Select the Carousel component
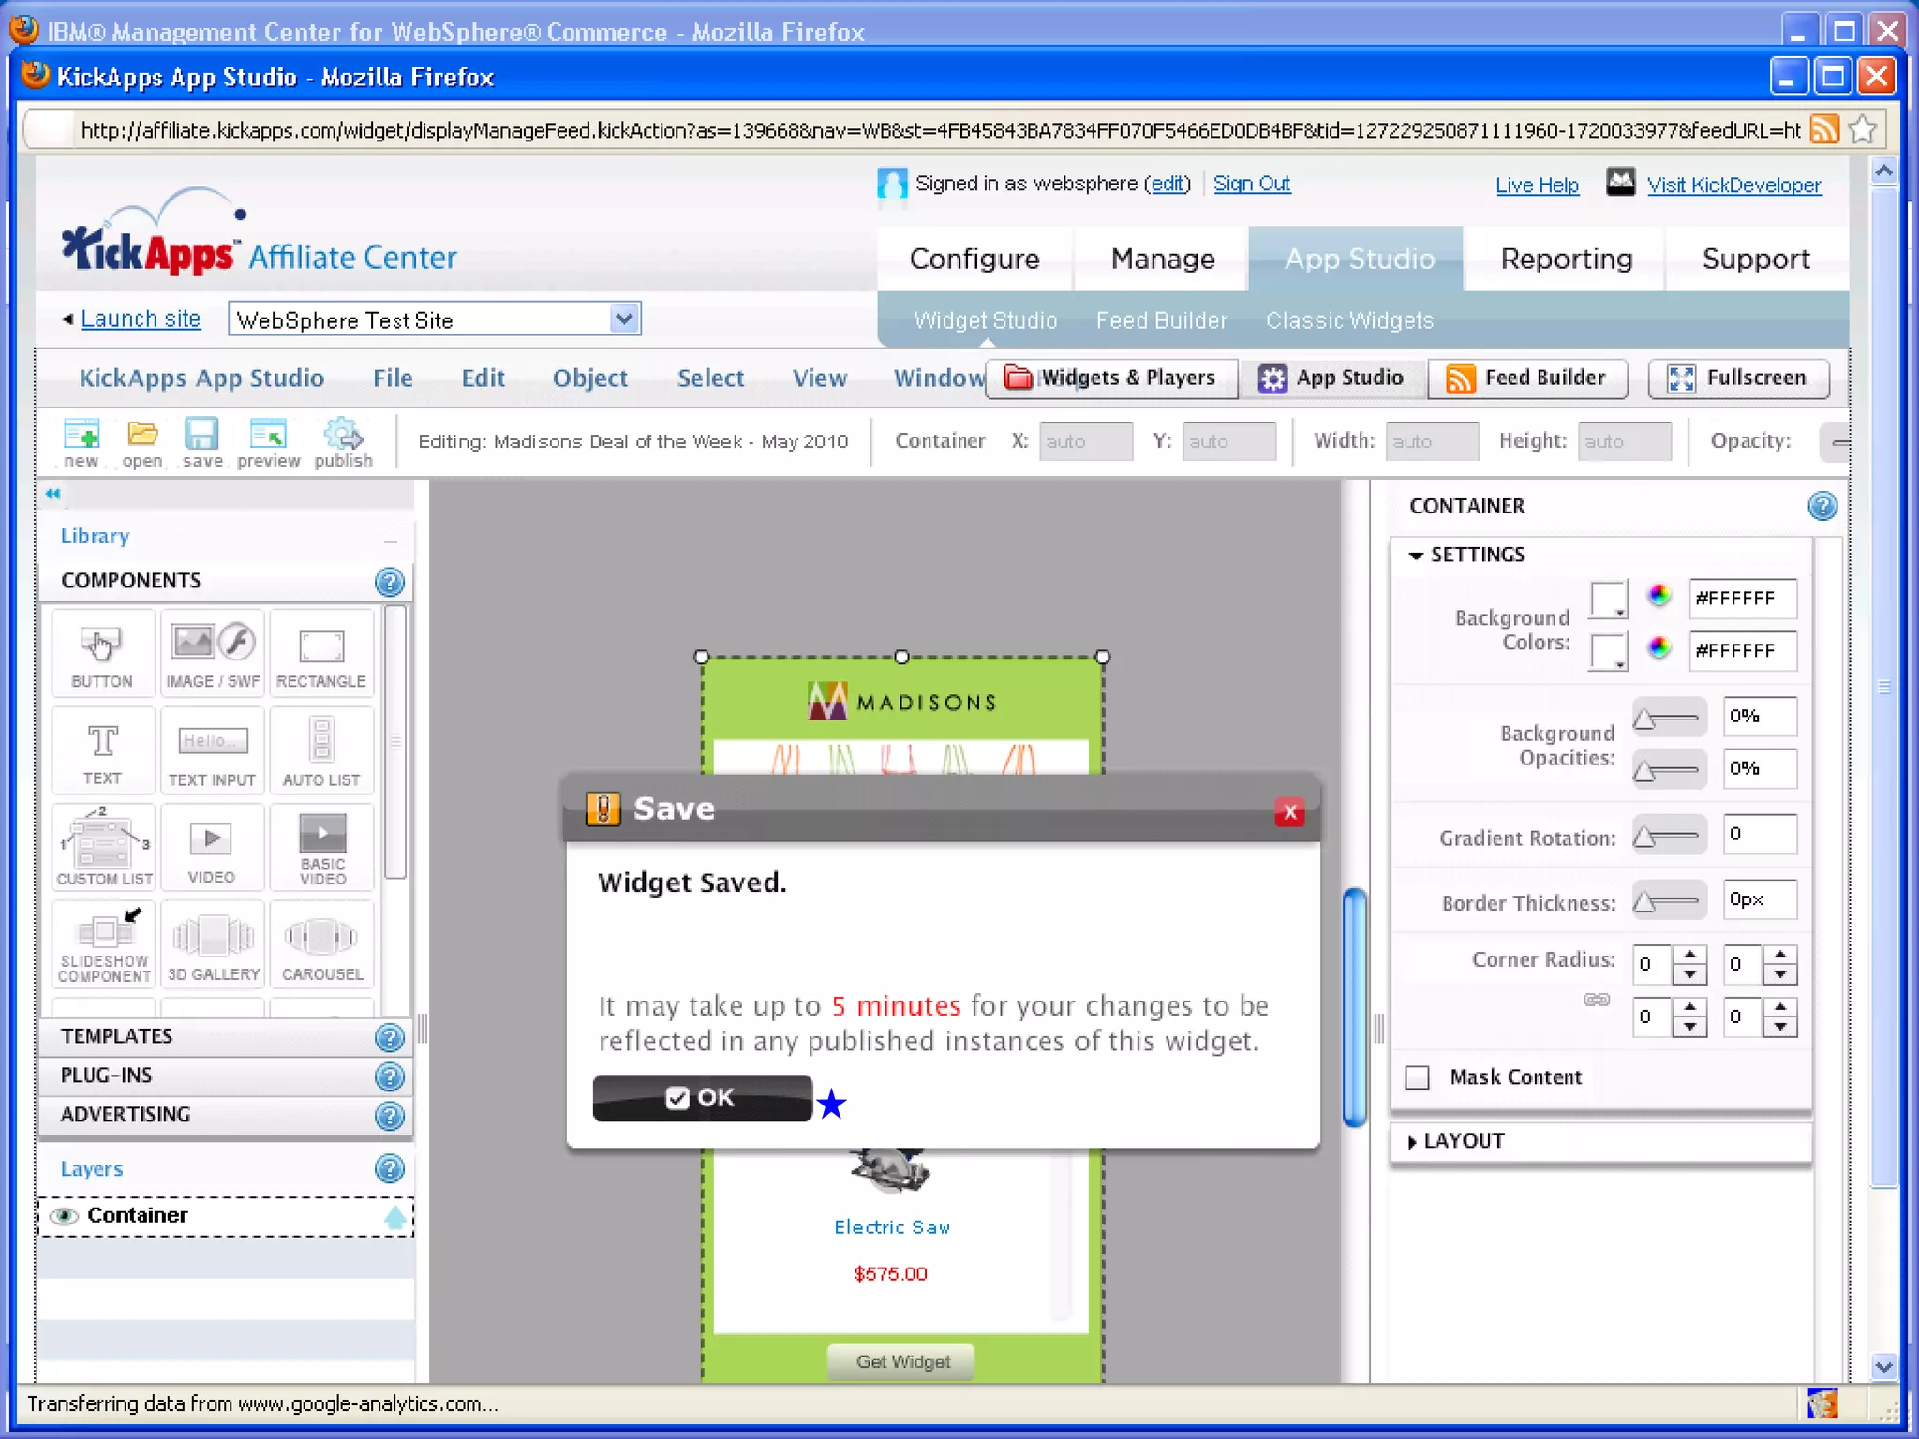1919x1439 pixels. (x=321, y=944)
